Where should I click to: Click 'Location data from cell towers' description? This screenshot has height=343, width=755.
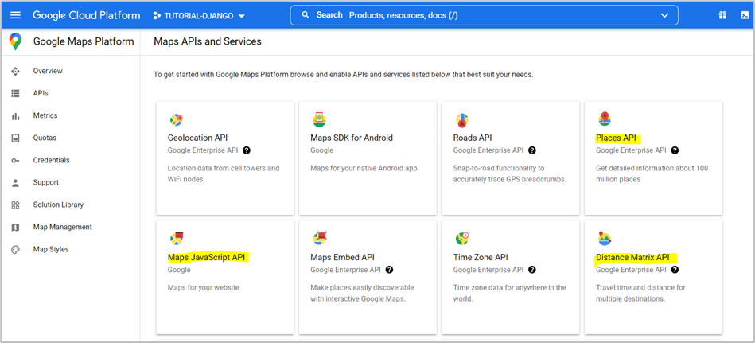[224, 173]
